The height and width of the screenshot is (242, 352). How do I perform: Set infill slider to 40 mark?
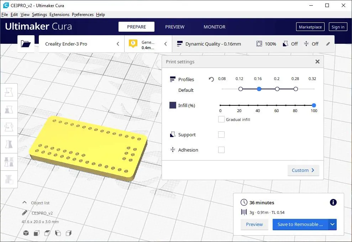pyautogui.click(x=258, y=105)
